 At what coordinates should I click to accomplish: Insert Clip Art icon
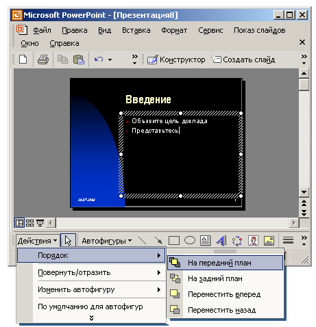pyautogui.click(x=253, y=241)
